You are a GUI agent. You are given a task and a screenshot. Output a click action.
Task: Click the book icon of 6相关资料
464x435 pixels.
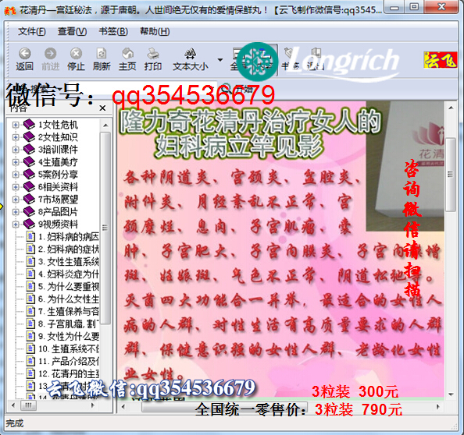pyautogui.click(x=29, y=186)
